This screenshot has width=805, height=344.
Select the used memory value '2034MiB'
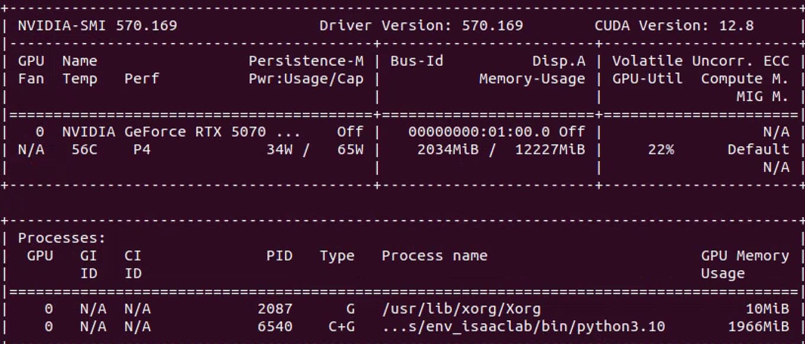[448, 149]
